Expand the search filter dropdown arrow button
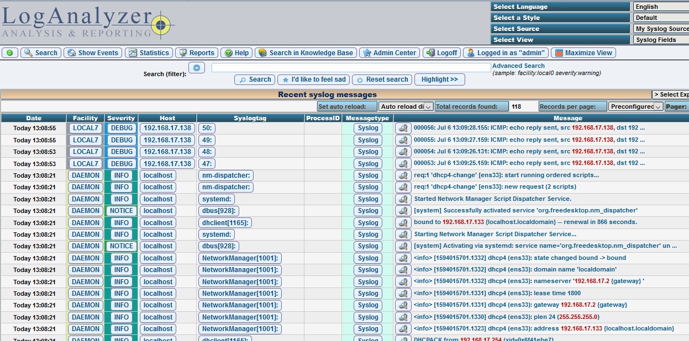Screen dimensions: 689x341 pos(197,68)
